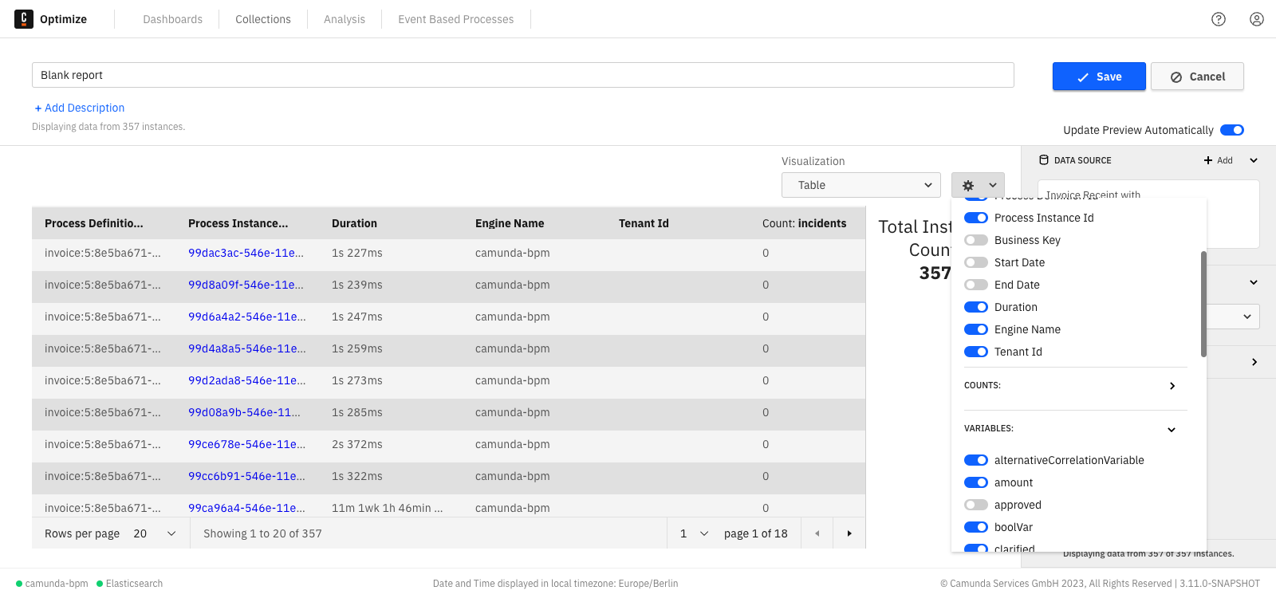Screen dimensions: 1276x598
Task: Open instance link 99ce678e-546e-11e...
Action: pos(246,444)
